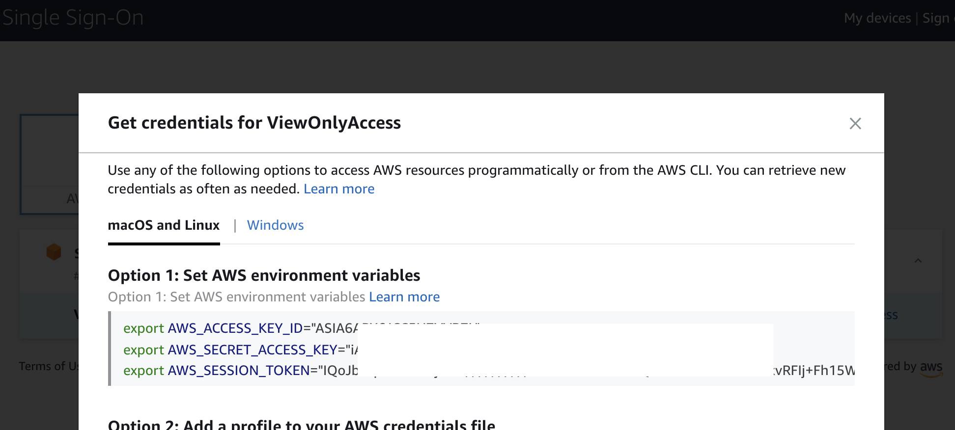
Task: Click the orange AWS account cube icon
Action: [54, 252]
